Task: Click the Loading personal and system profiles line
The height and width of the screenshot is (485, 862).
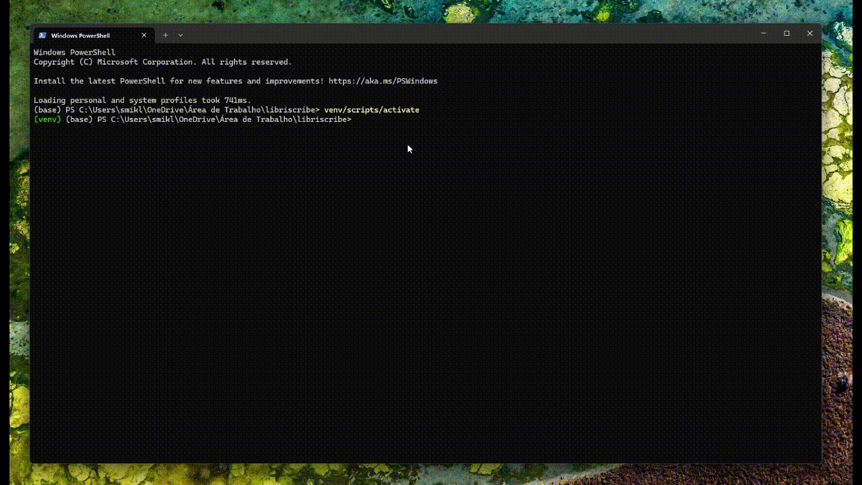Action: [x=142, y=100]
